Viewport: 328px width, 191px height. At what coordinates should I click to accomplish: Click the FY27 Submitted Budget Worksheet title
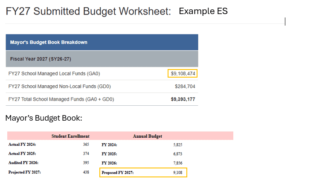coord(88,12)
